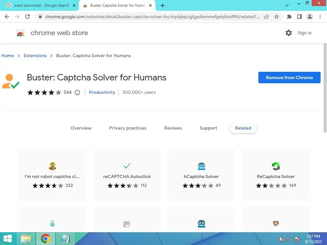Close the Buster Captcha Solver tab
327x245 pixels.
pos(150,6)
